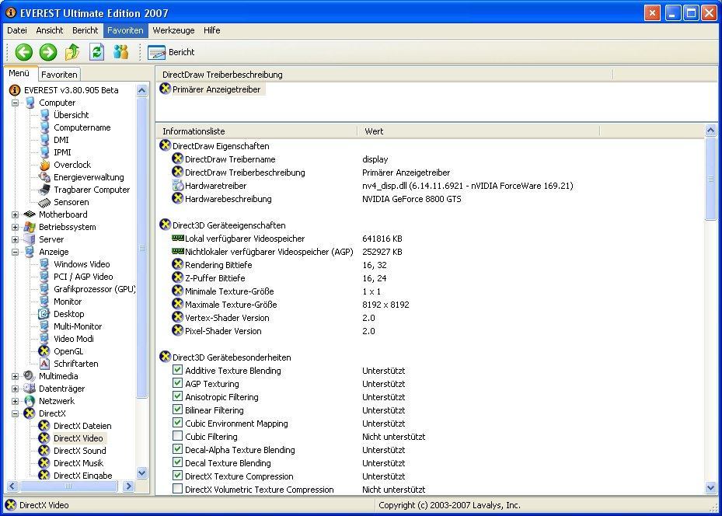722x516 pixels.
Task: Toggle the DirectX Texture Compression checkbox
Action: pos(177,476)
